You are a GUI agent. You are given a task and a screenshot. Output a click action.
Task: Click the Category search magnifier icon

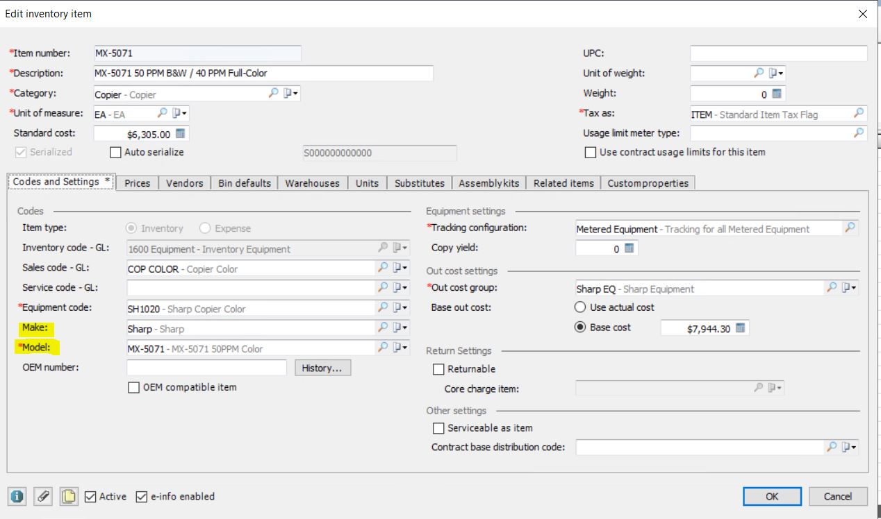[x=274, y=94]
